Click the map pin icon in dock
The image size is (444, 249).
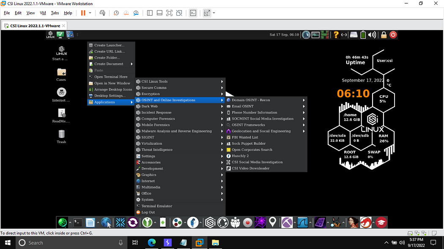coord(272,223)
